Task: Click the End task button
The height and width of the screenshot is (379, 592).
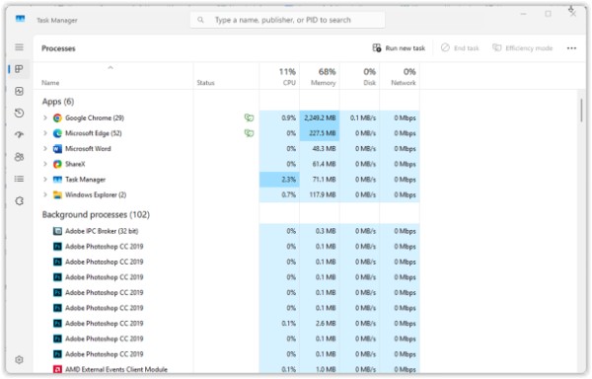Action: coord(460,48)
